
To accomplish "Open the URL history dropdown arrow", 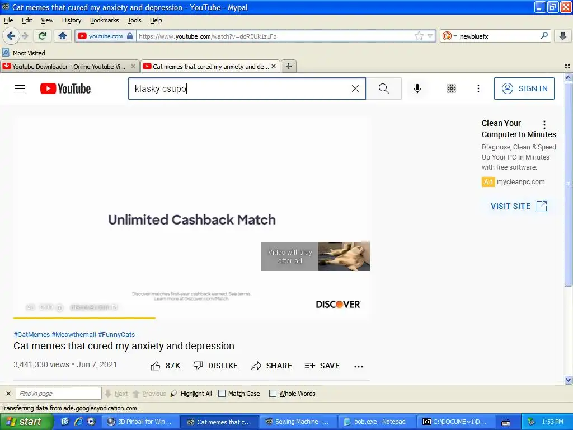I will click(430, 36).
